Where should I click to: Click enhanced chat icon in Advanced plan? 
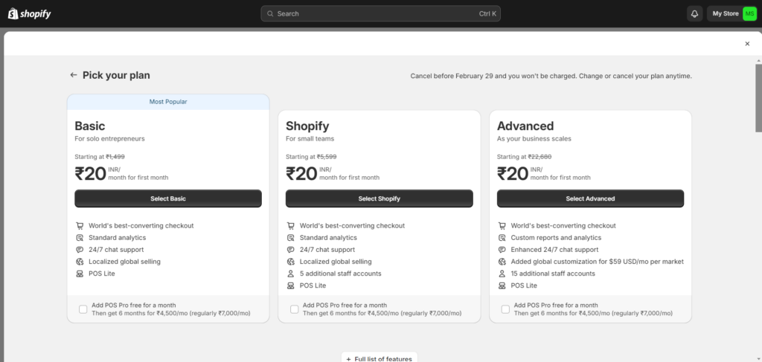[502, 250]
